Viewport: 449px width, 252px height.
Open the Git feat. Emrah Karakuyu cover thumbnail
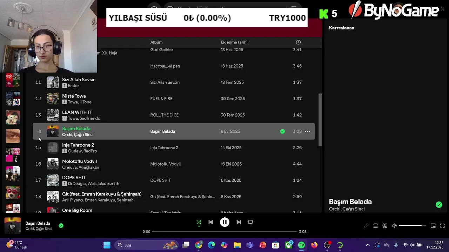coord(53,197)
